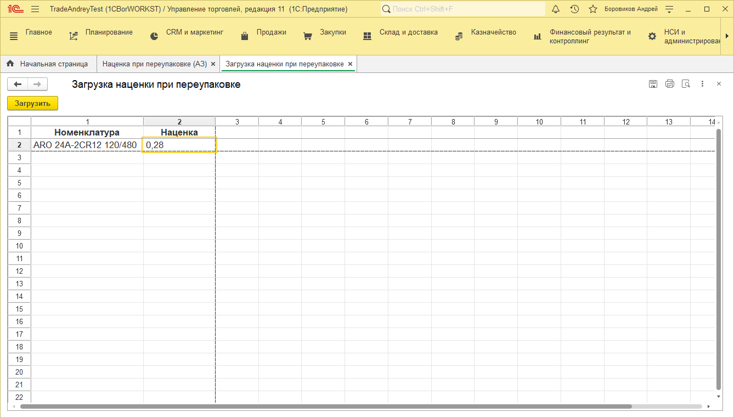Viewport: 734px width, 418px height.
Task: Open favorites star icon
Action: point(592,9)
